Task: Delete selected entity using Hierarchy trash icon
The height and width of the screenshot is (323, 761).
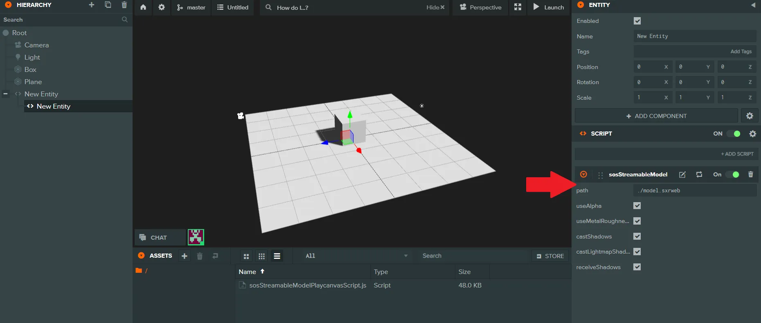Action: [124, 5]
